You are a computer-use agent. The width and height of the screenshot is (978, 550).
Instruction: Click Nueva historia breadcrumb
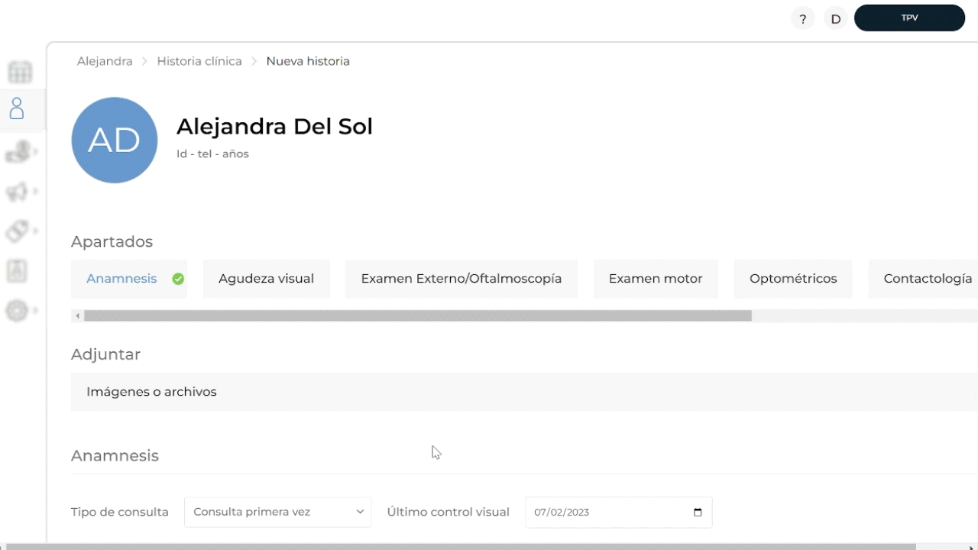pyautogui.click(x=308, y=61)
